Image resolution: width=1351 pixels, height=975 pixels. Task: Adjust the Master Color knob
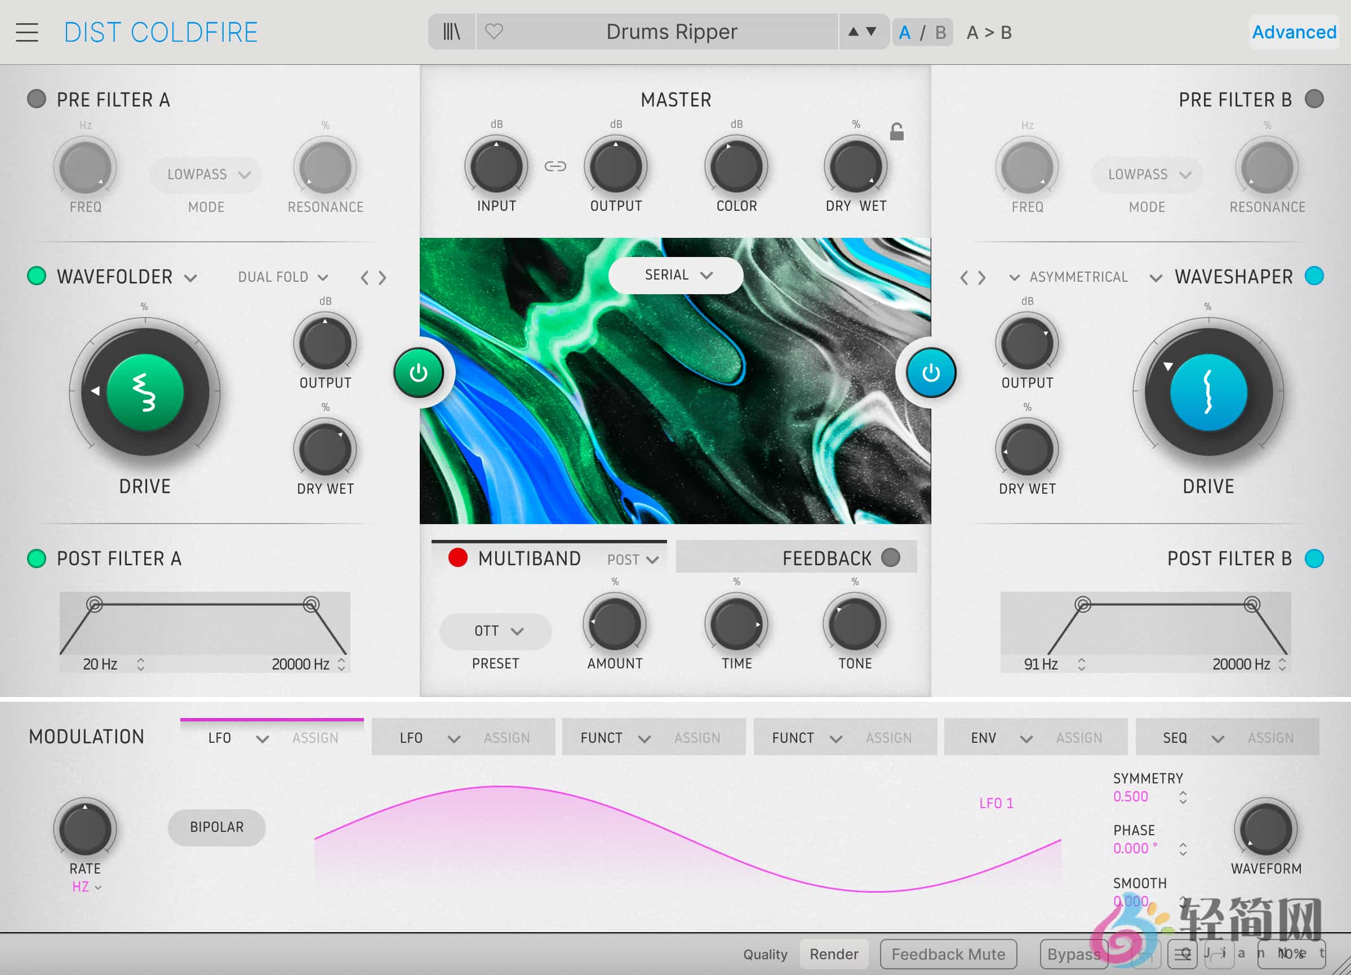[736, 167]
